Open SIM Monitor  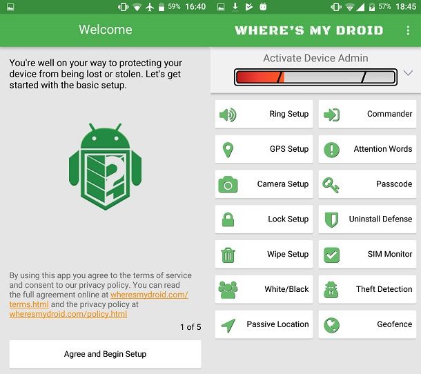[367, 254]
